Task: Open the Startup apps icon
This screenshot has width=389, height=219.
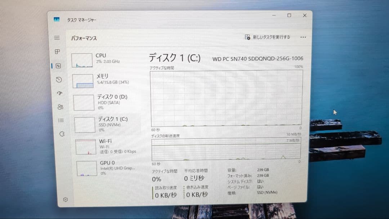Action: click(x=59, y=93)
